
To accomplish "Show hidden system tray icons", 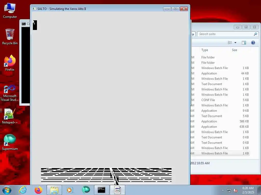I will pyautogui.click(x=223, y=190).
